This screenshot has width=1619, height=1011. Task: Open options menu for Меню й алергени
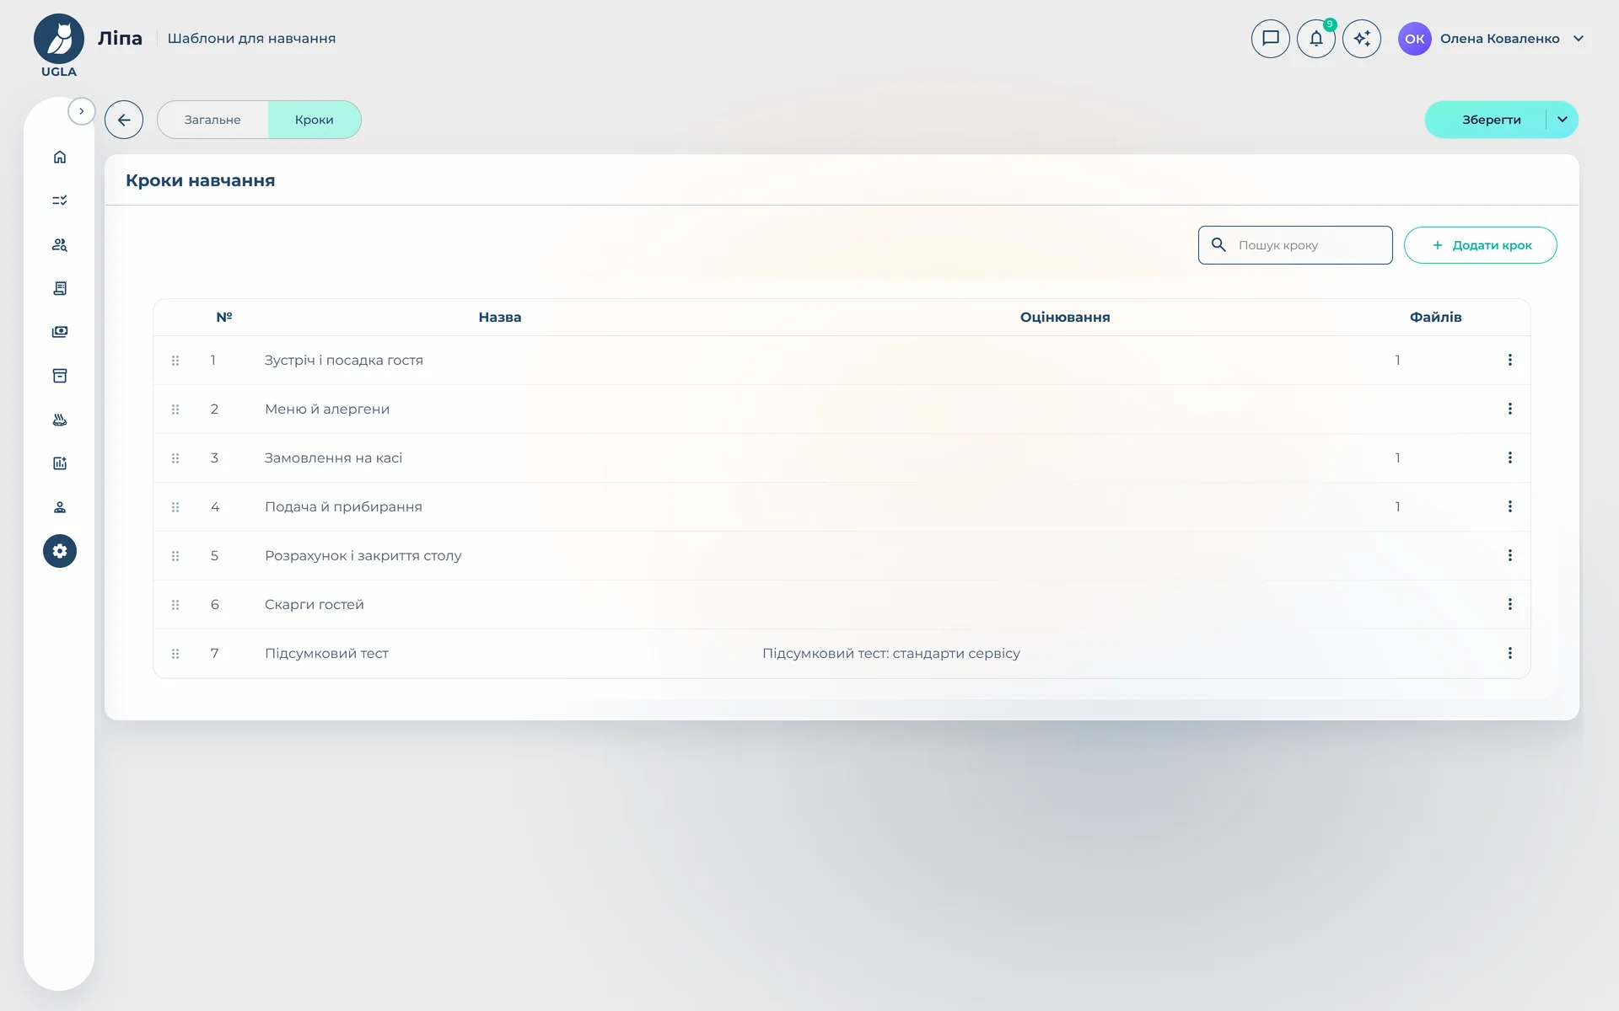tap(1509, 409)
